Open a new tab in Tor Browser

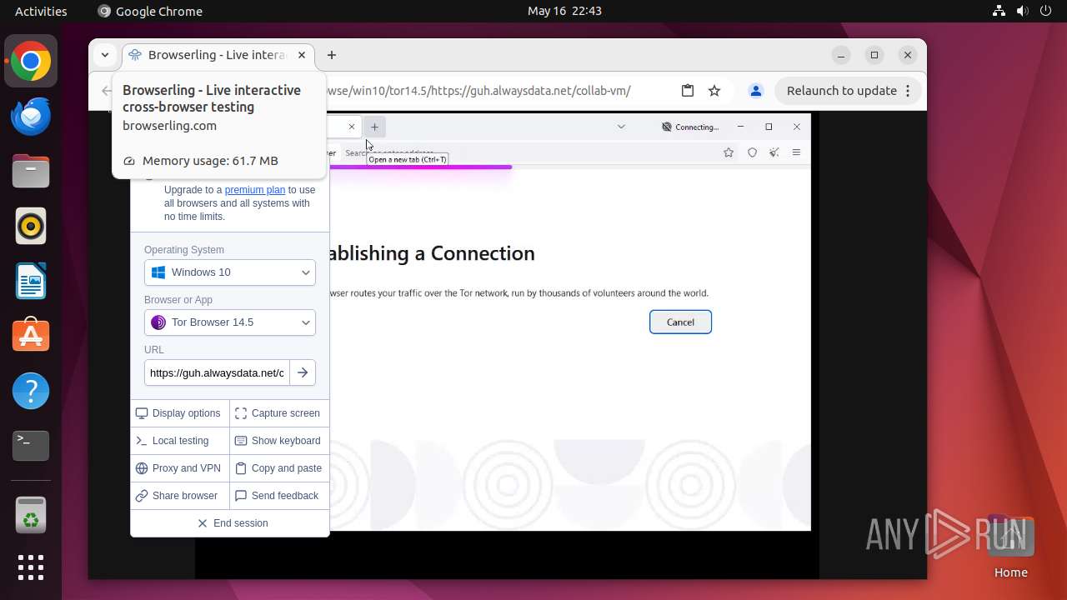click(374, 127)
